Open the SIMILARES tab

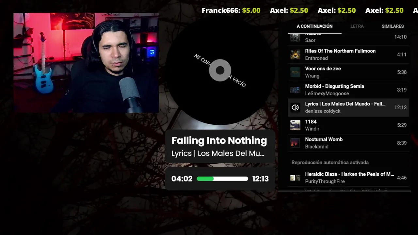[393, 26]
